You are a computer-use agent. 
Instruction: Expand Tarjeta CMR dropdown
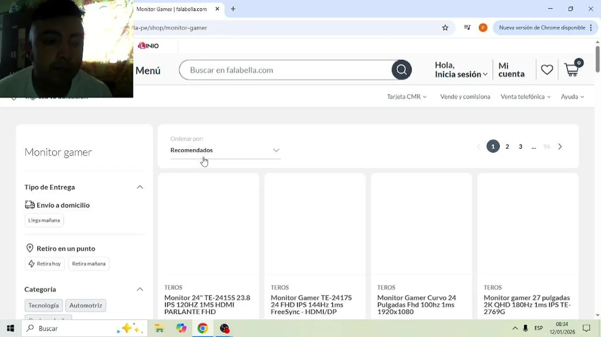pyautogui.click(x=407, y=96)
